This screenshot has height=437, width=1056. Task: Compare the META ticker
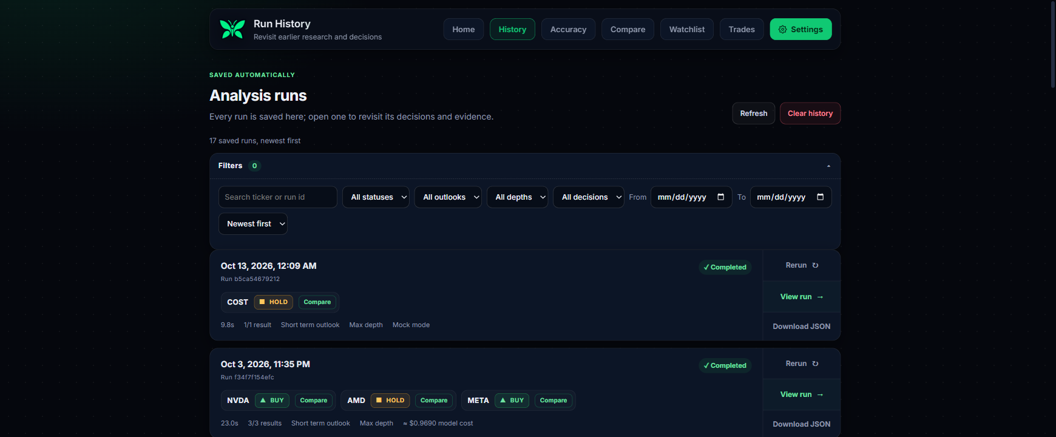click(553, 401)
